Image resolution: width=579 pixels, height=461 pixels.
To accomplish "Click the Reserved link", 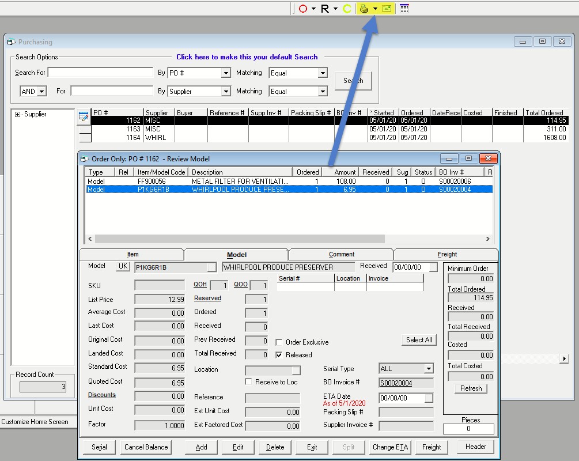I will click(207, 298).
